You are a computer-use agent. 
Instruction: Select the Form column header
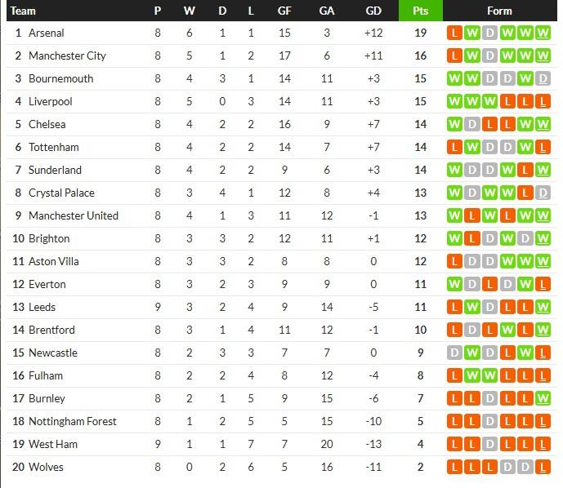pos(499,11)
